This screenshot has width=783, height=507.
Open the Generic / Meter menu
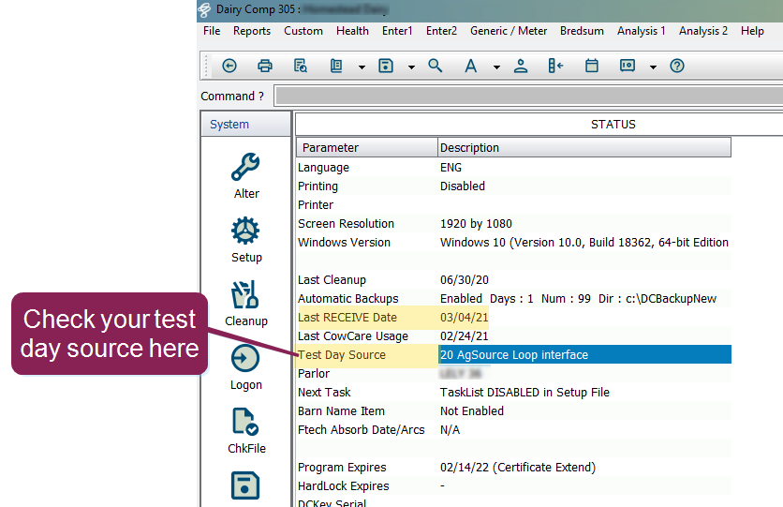pos(509,31)
